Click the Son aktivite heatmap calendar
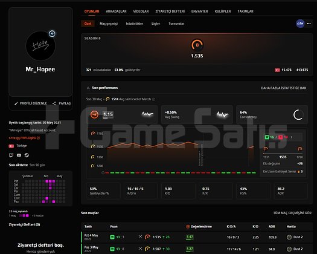 click(x=40, y=189)
